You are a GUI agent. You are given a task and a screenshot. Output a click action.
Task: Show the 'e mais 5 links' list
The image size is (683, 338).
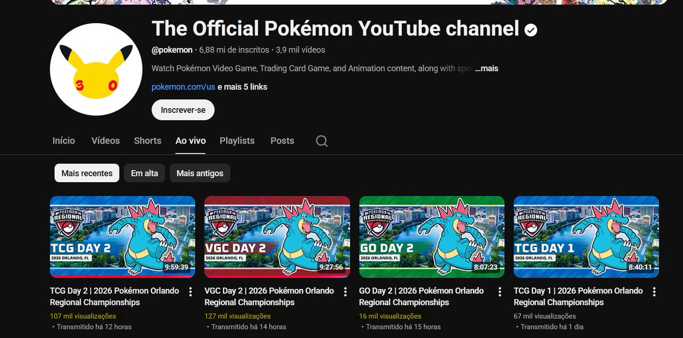(242, 87)
